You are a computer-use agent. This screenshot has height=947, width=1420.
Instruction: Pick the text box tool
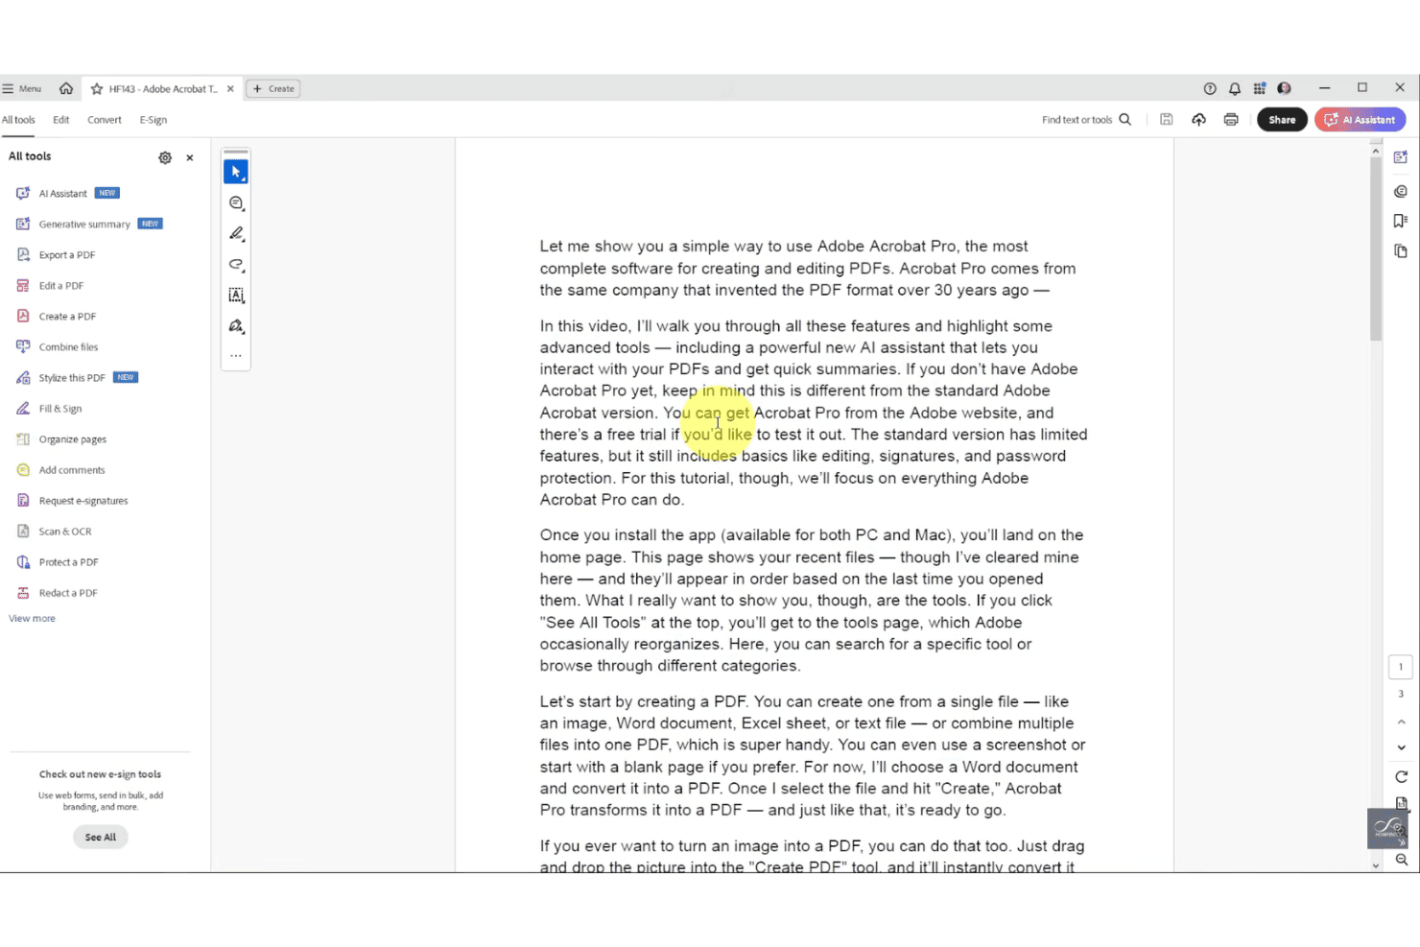click(x=236, y=296)
